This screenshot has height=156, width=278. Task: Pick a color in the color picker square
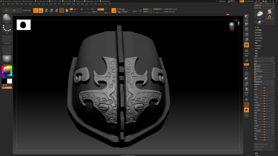tap(7, 71)
